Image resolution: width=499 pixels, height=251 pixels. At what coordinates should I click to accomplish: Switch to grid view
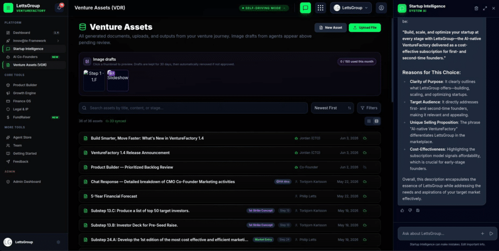pos(369,121)
